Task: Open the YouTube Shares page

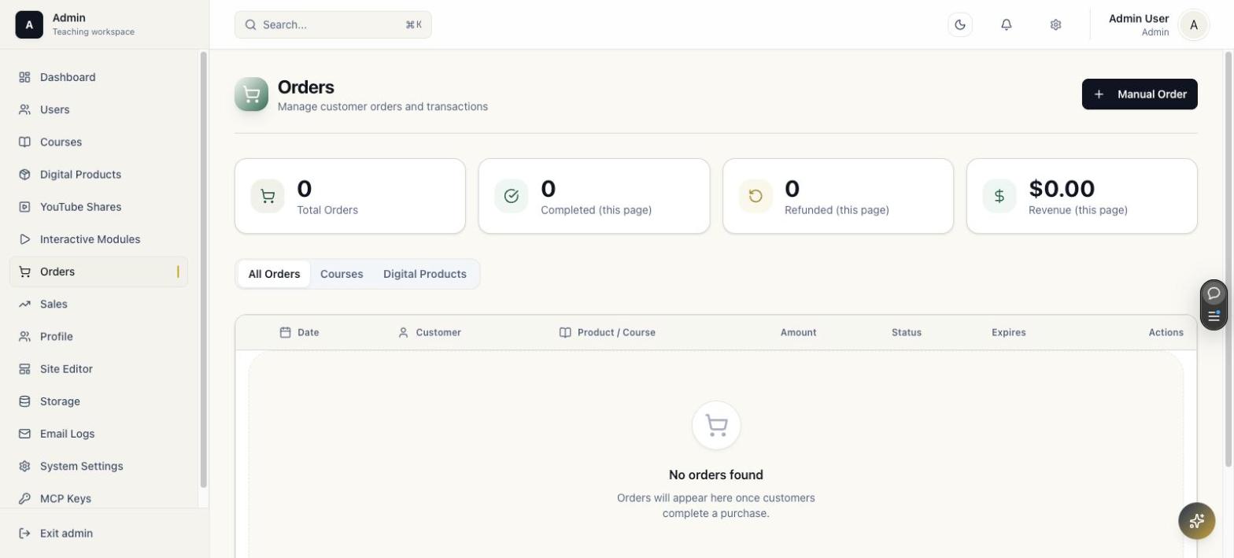Action: [98, 206]
